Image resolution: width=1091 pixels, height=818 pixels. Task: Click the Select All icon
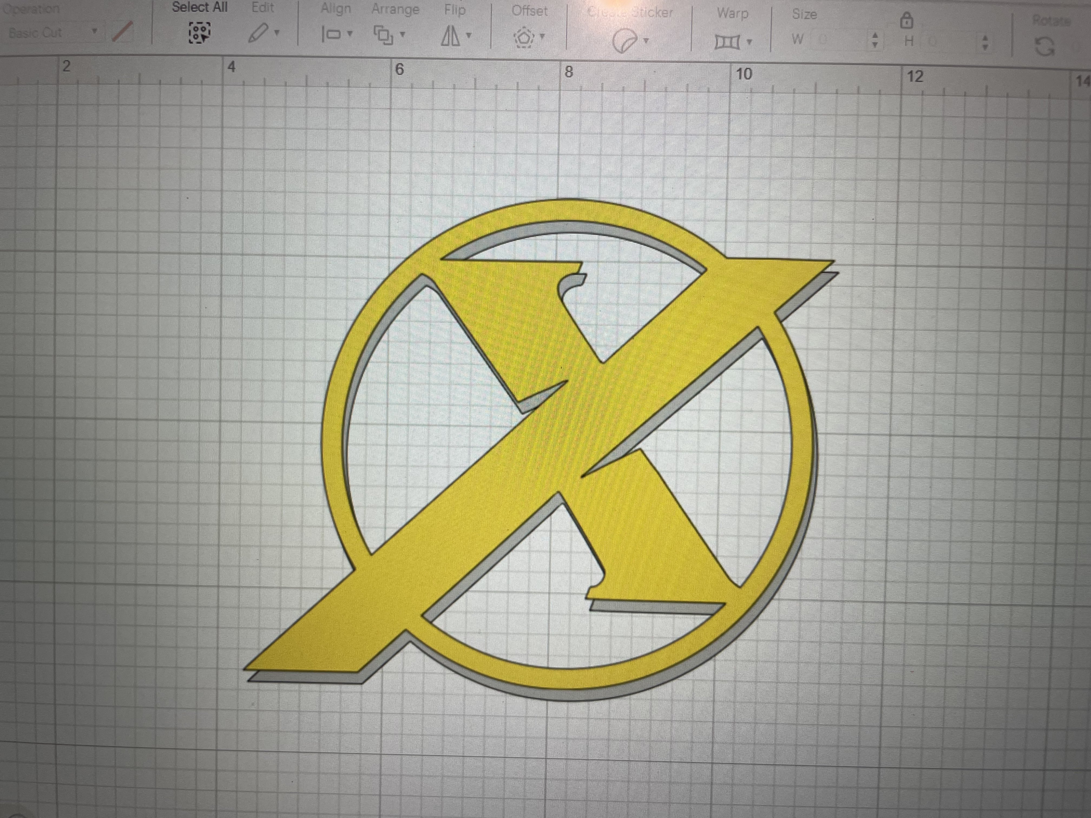coord(199,33)
